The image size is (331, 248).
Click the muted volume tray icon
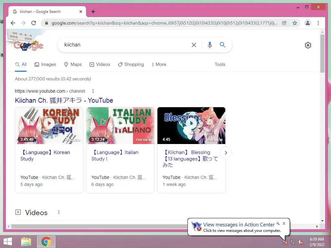click(x=300, y=242)
